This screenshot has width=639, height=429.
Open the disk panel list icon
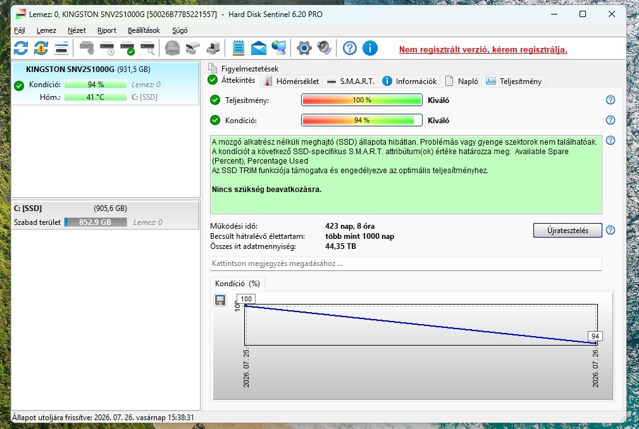tap(61, 48)
